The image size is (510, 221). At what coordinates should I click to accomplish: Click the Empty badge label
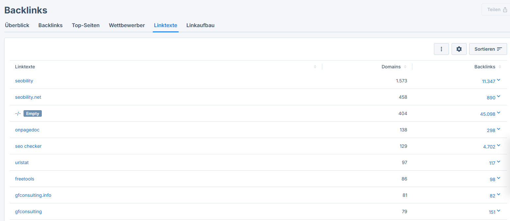pyautogui.click(x=33, y=113)
